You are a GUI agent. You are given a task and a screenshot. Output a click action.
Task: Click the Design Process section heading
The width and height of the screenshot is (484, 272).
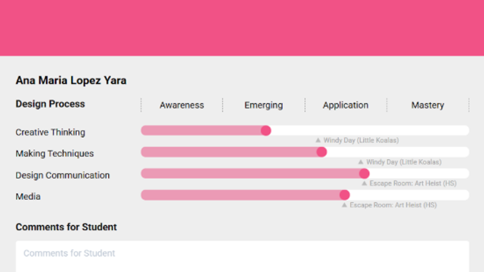click(50, 104)
